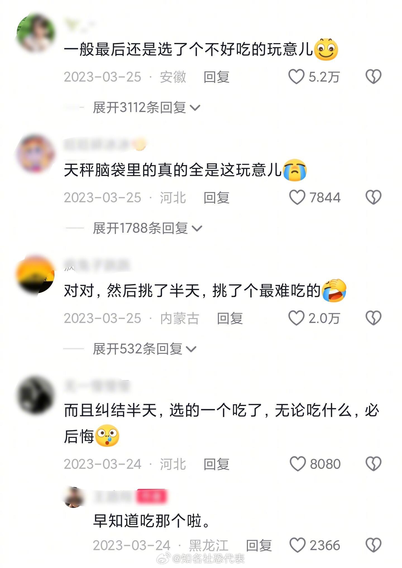The width and height of the screenshot is (402, 568).
Task: Open the first commenter's avatar profile
Action: click(35, 33)
